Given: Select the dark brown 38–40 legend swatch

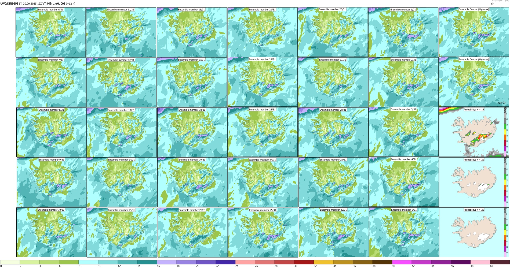Looking at the screenshot, I should 382,262.
